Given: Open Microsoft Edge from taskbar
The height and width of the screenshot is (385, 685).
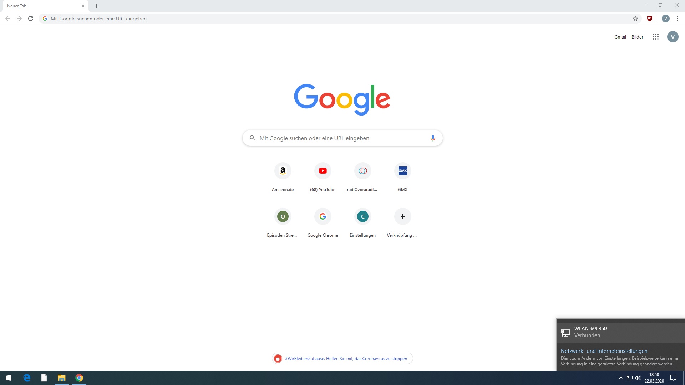Looking at the screenshot, I should (27, 378).
